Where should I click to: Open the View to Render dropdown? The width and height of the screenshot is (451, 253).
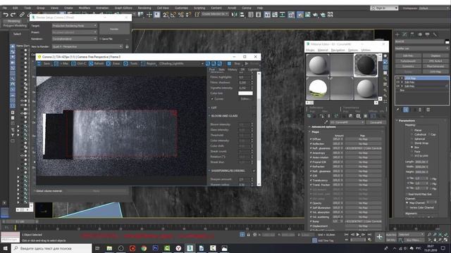[x=87, y=46]
